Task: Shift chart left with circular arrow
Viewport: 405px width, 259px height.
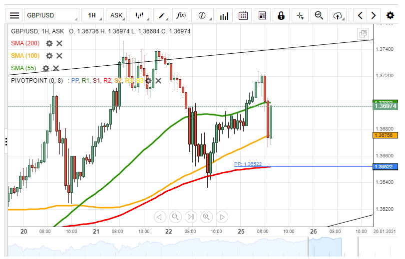Action: [160, 217]
